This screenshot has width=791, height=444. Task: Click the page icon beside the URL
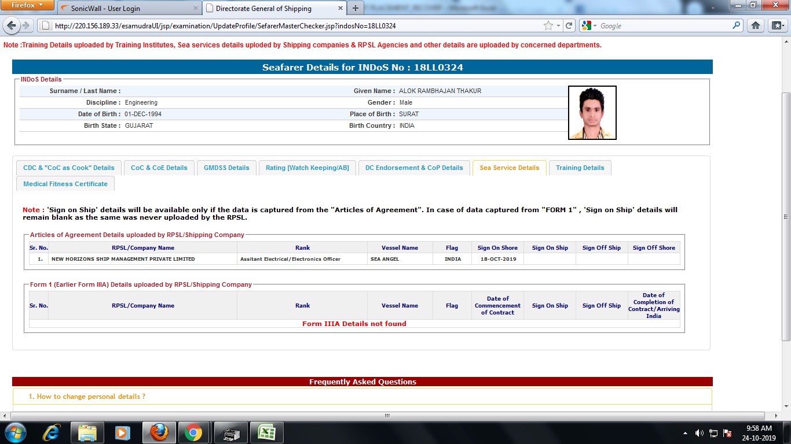point(45,26)
